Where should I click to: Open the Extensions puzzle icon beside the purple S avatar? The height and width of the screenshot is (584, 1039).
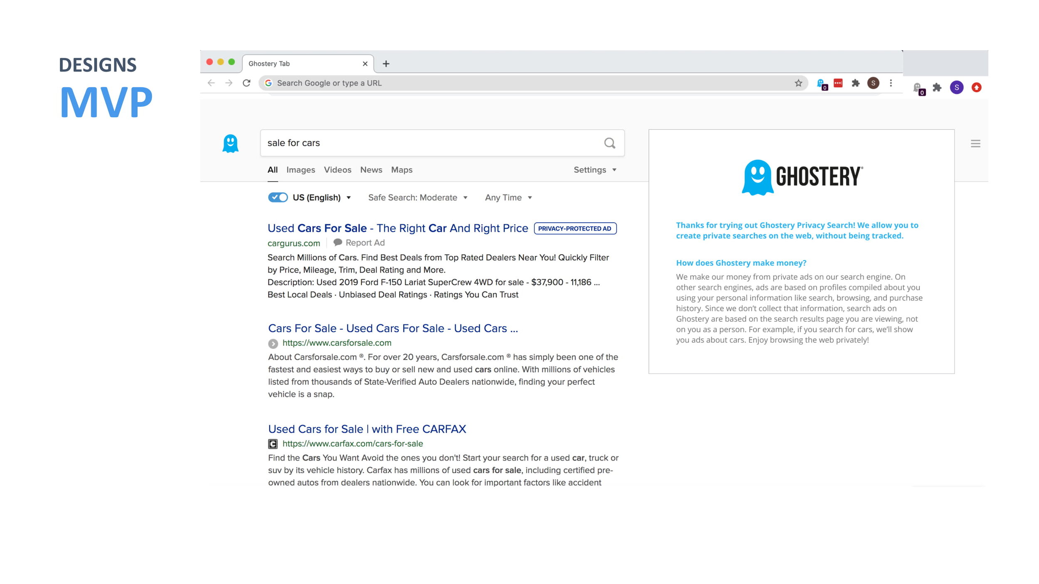point(937,87)
